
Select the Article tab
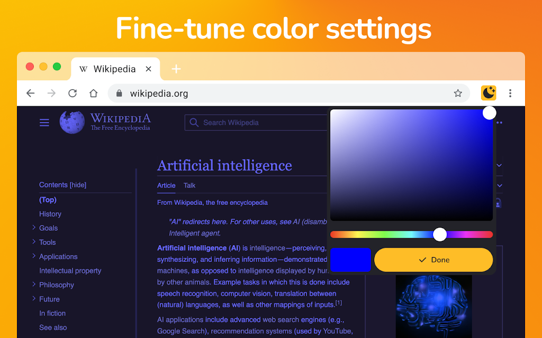click(166, 185)
